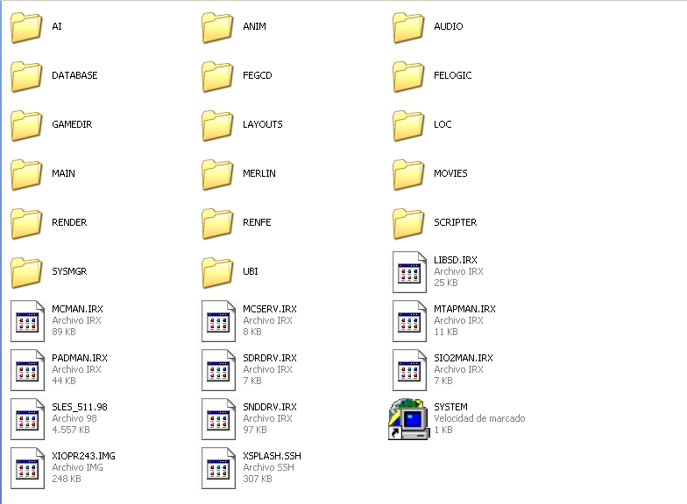This screenshot has width=687, height=504.
Task: Select the SYSTEM shortcut icon
Action: 408,418
